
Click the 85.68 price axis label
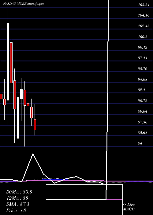pyautogui.click(x=143, y=133)
